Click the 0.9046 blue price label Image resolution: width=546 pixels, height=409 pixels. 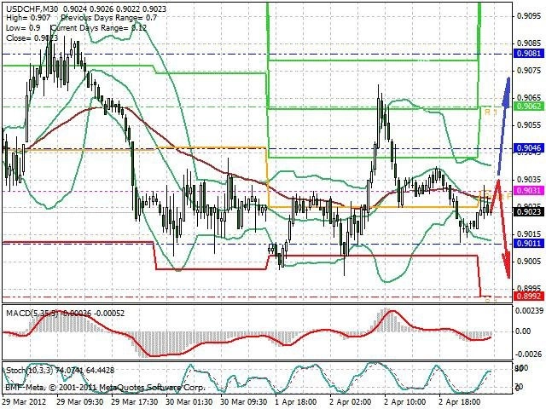coord(529,148)
